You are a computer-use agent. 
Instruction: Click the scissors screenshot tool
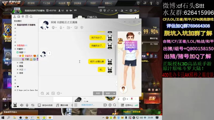point(48,93)
